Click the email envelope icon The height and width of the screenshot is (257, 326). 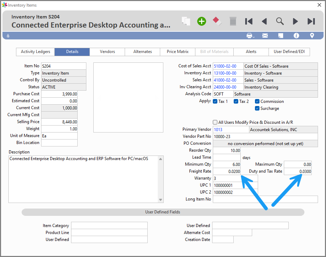point(265,36)
